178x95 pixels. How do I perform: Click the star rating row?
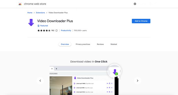[44, 30]
